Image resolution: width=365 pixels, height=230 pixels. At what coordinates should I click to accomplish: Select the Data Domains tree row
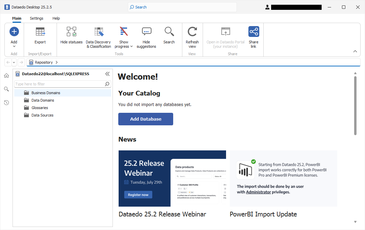(63, 100)
